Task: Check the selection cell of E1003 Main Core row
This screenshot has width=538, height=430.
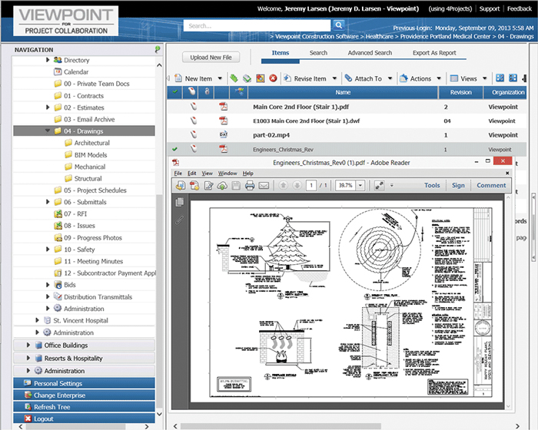Action: [175, 121]
